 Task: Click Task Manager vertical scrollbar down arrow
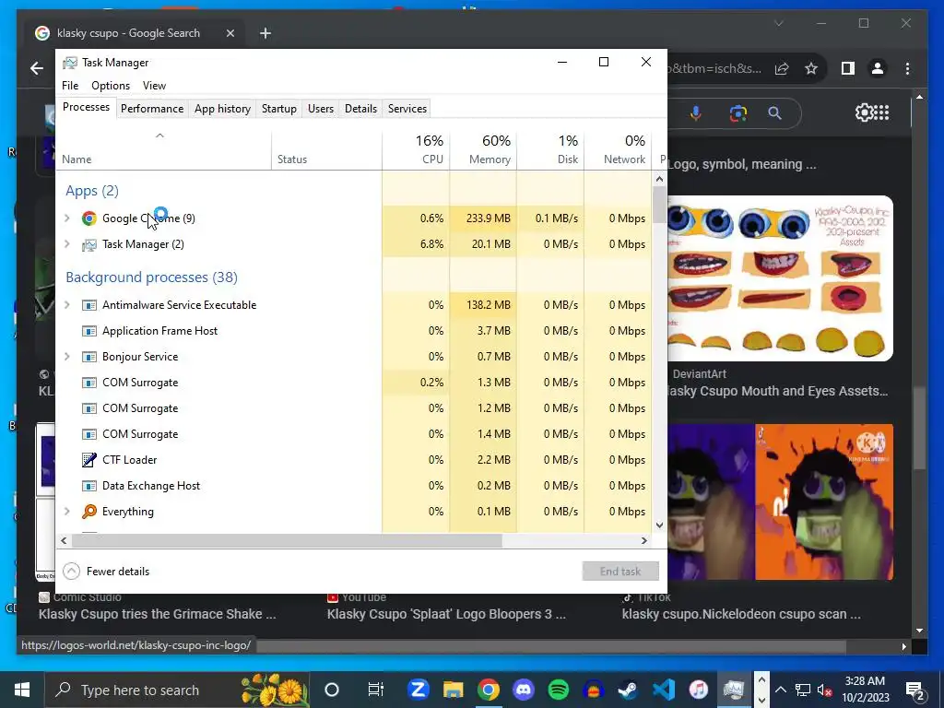[659, 525]
